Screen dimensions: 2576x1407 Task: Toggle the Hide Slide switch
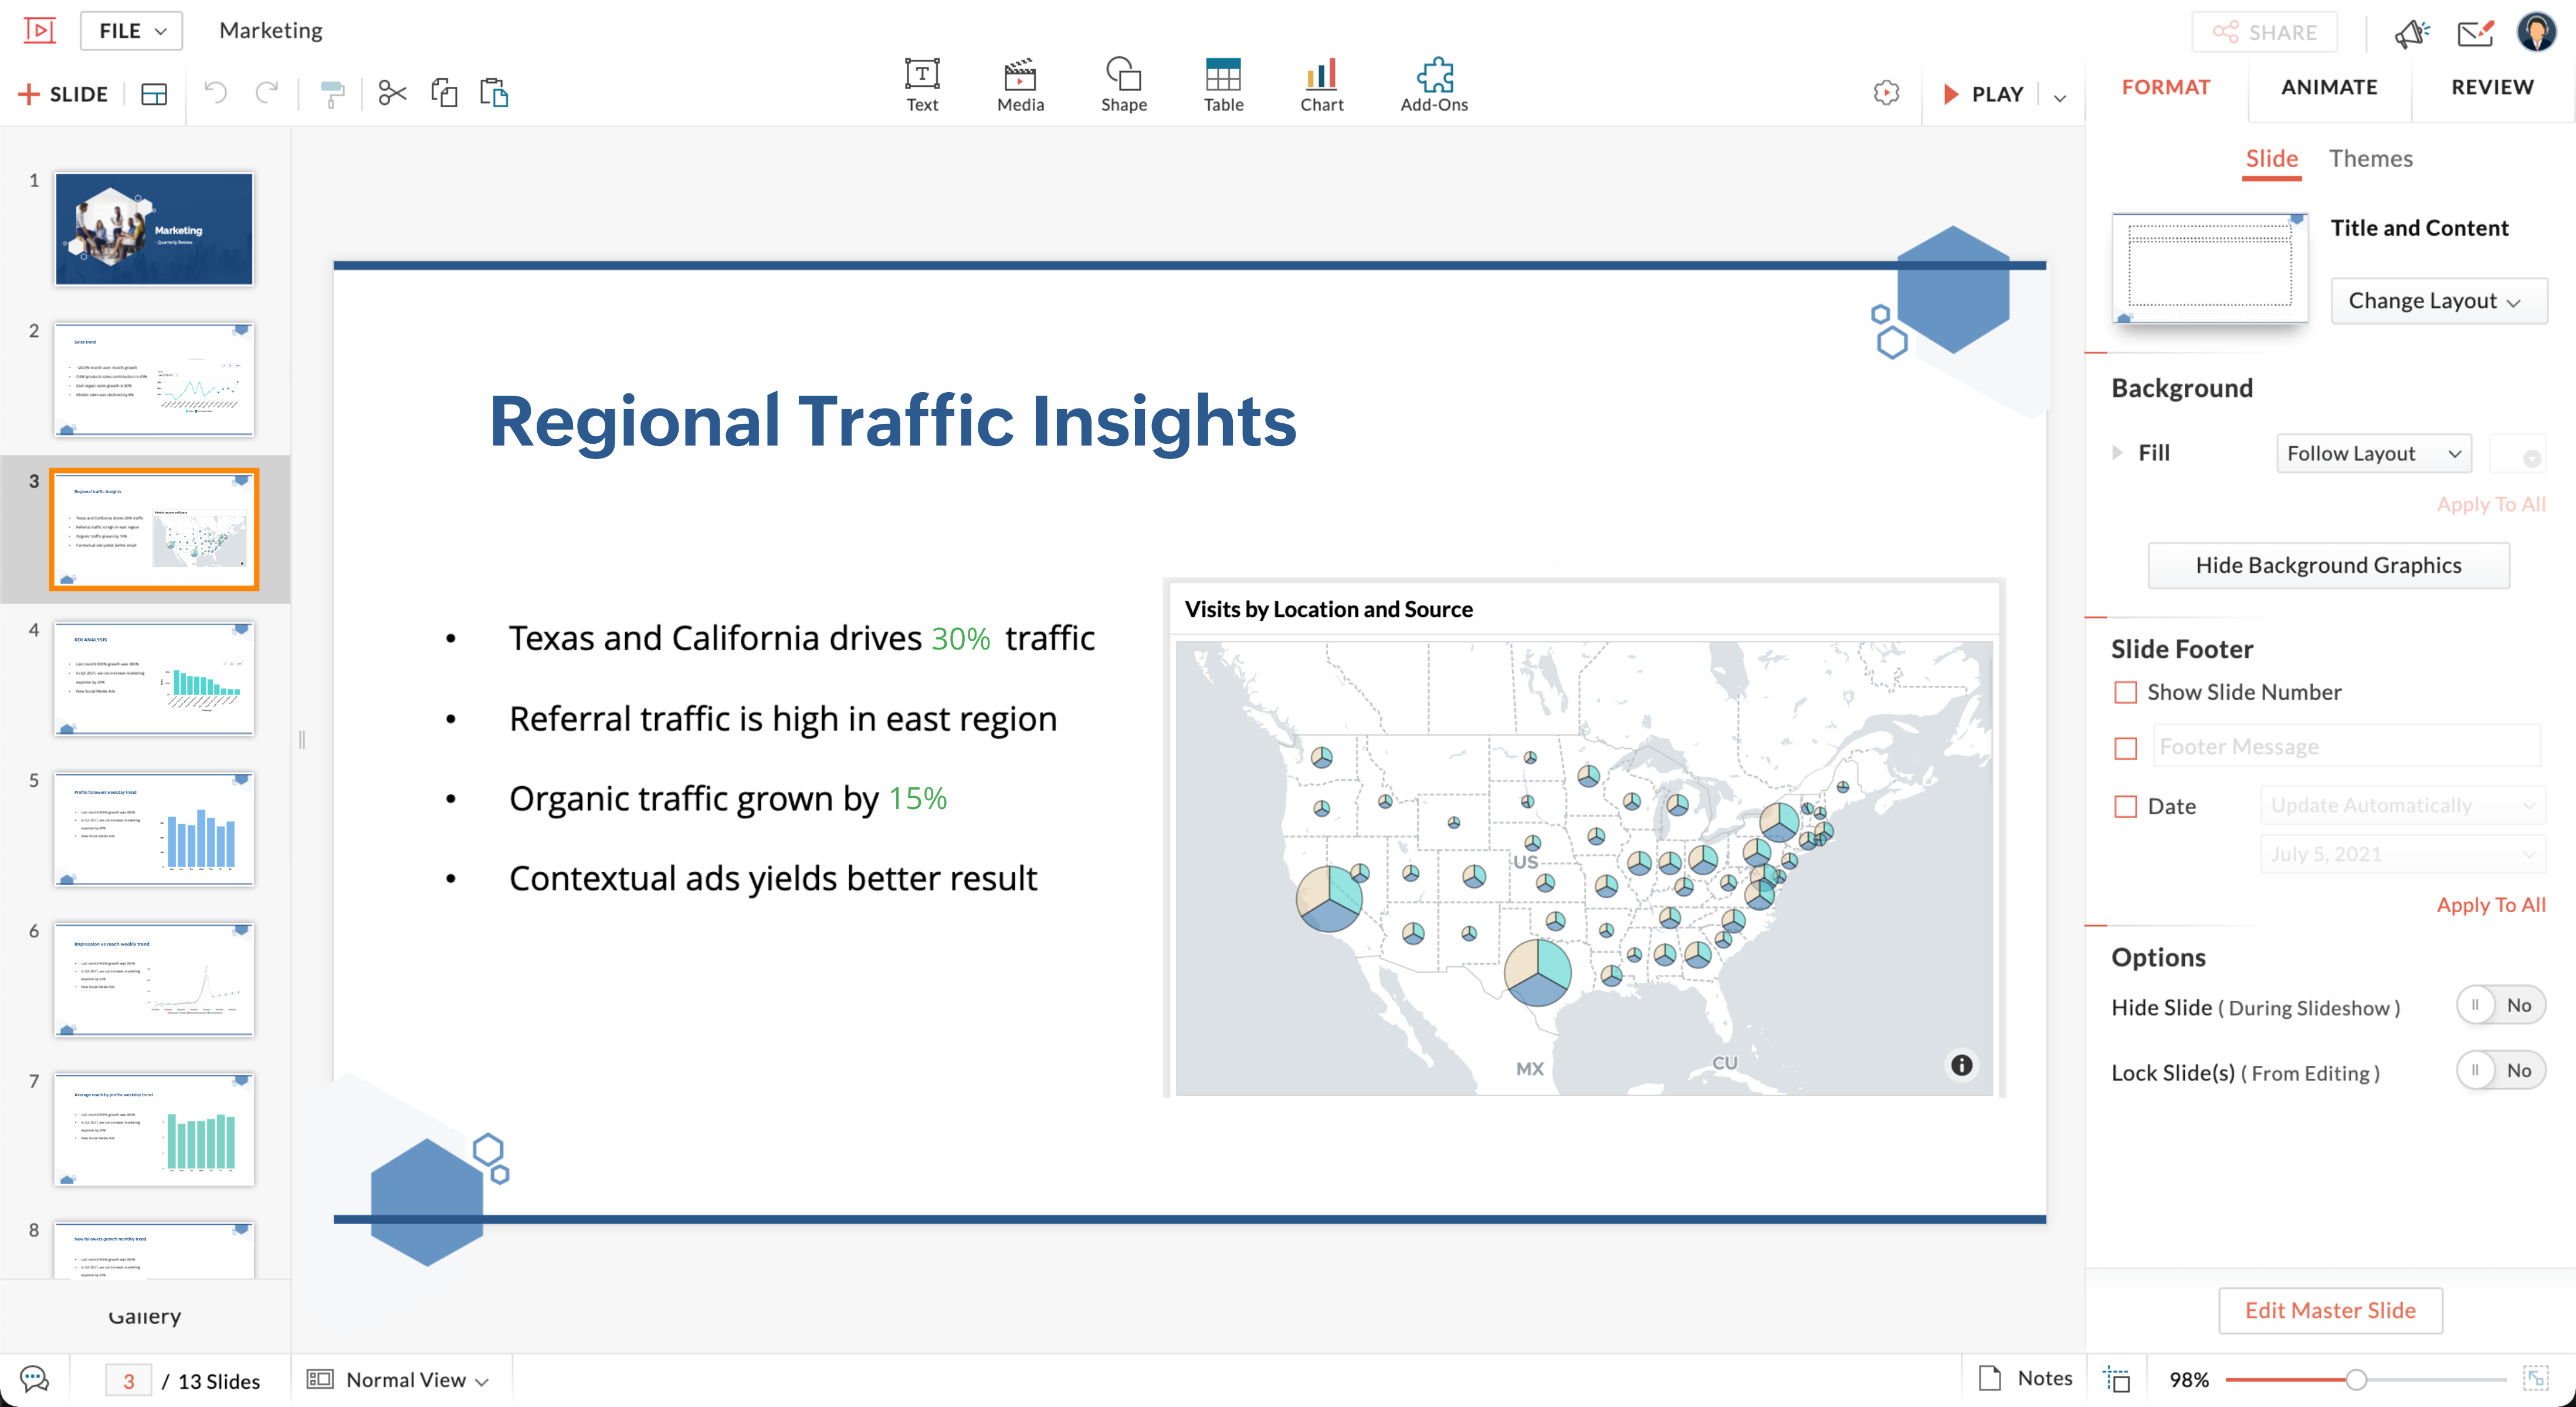[x=2499, y=1005]
